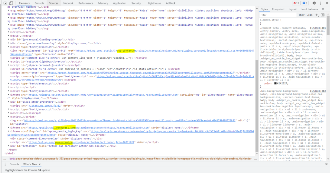Screen dimensions: 330x173
Task: Expand the wpcom_remote_login_key iframe
Action: pos(8,131)
